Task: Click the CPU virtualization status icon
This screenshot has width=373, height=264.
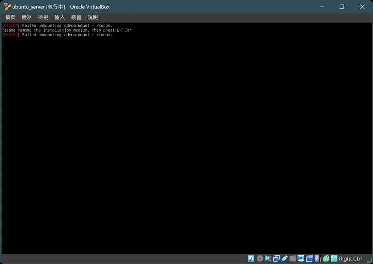Action: pyautogui.click(x=318, y=259)
